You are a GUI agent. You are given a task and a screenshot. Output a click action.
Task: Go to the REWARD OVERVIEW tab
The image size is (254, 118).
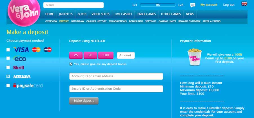[189, 21]
